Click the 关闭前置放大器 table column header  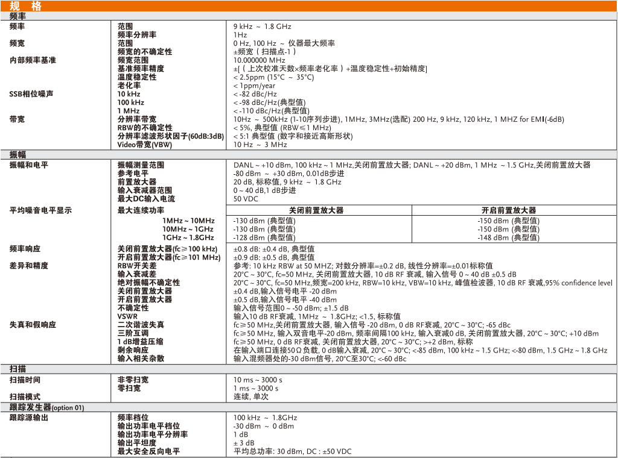316,210
